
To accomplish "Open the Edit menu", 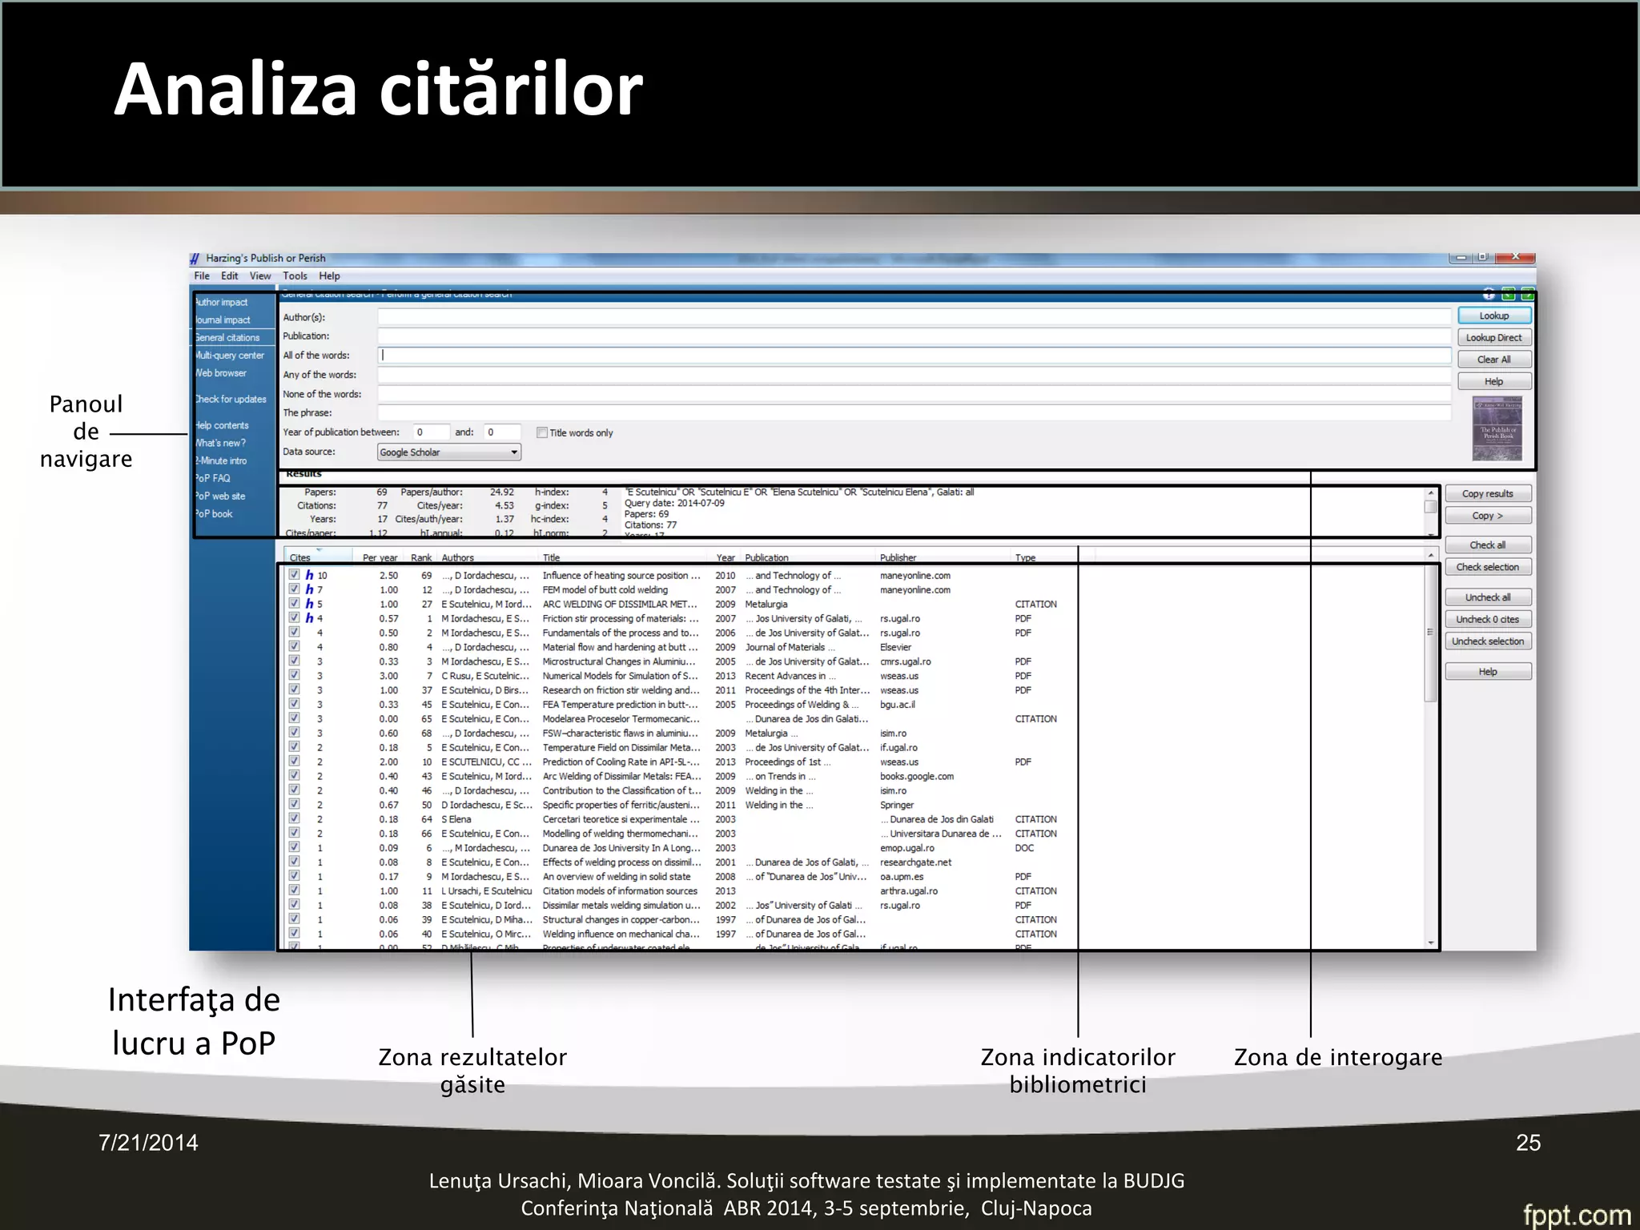I will pyautogui.click(x=230, y=276).
